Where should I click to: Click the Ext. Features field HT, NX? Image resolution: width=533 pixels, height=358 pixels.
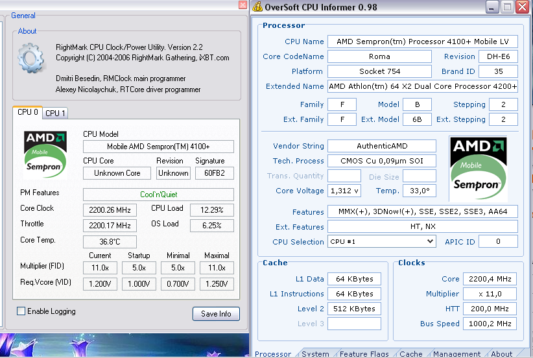point(423,226)
